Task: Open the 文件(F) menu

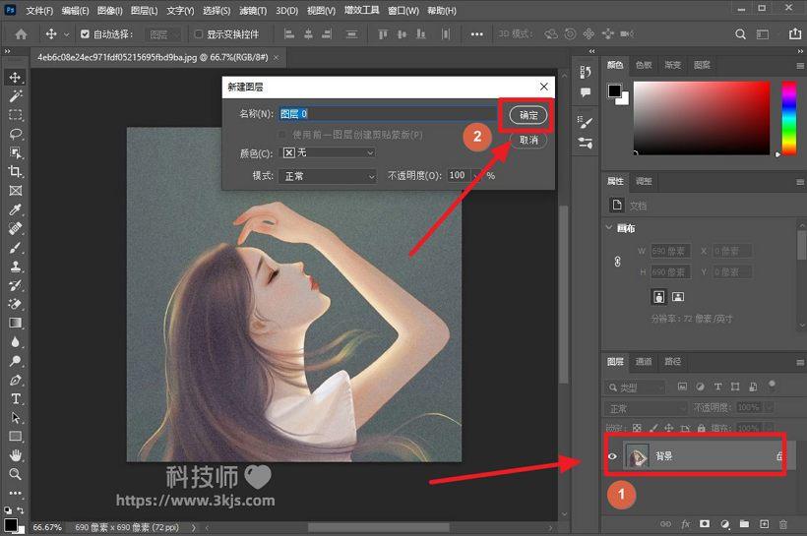Action: [x=39, y=10]
